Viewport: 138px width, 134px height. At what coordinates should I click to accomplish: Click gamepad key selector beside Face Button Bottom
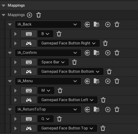29,72
